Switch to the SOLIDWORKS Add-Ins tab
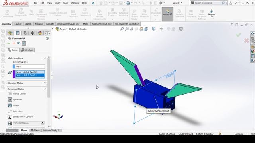The height and width of the screenshot is (143, 255). tap(68, 24)
